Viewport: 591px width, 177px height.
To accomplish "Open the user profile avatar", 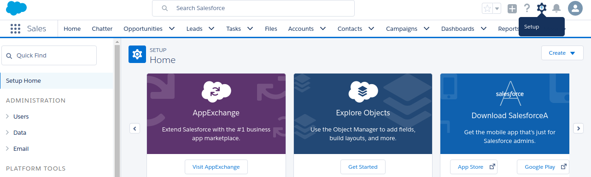I will click(x=575, y=8).
